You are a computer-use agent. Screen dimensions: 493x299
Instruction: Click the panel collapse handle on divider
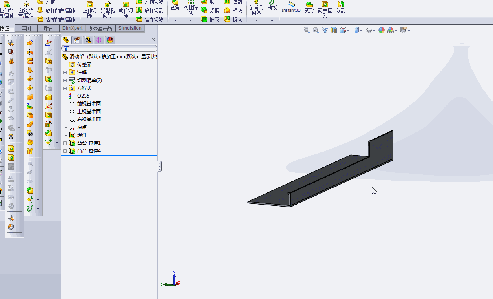coord(160,167)
